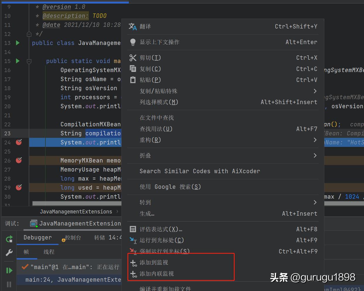Toggle the breakpoint on line 24

coord(19,142)
